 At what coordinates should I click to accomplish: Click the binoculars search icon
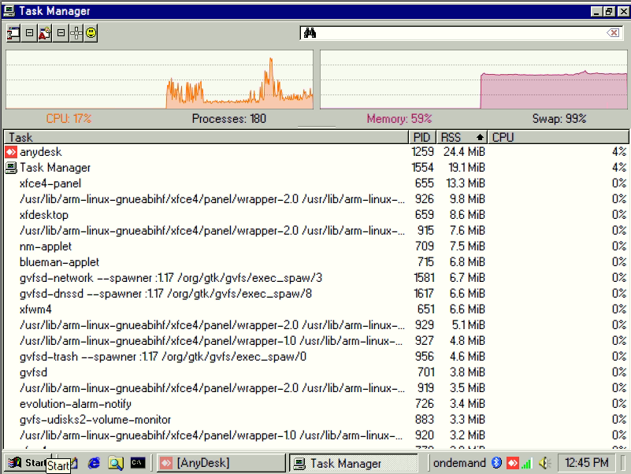pyautogui.click(x=310, y=33)
